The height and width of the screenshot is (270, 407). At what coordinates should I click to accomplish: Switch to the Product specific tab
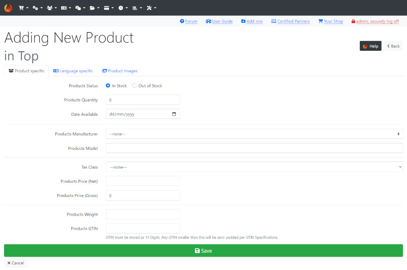[x=26, y=71]
